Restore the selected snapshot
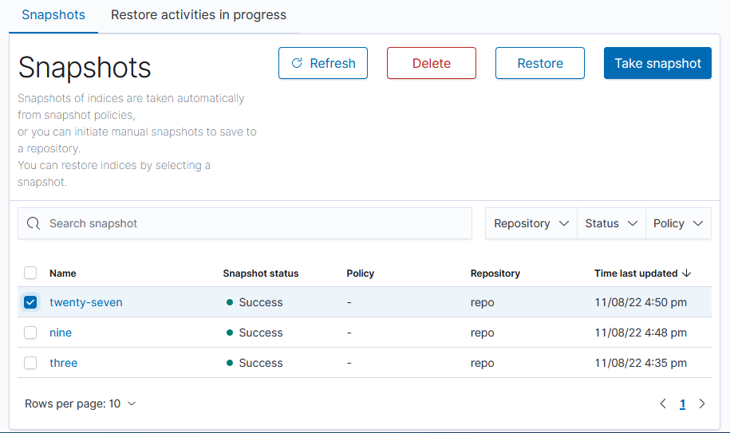The height and width of the screenshot is (433, 730). pyautogui.click(x=539, y=64)
